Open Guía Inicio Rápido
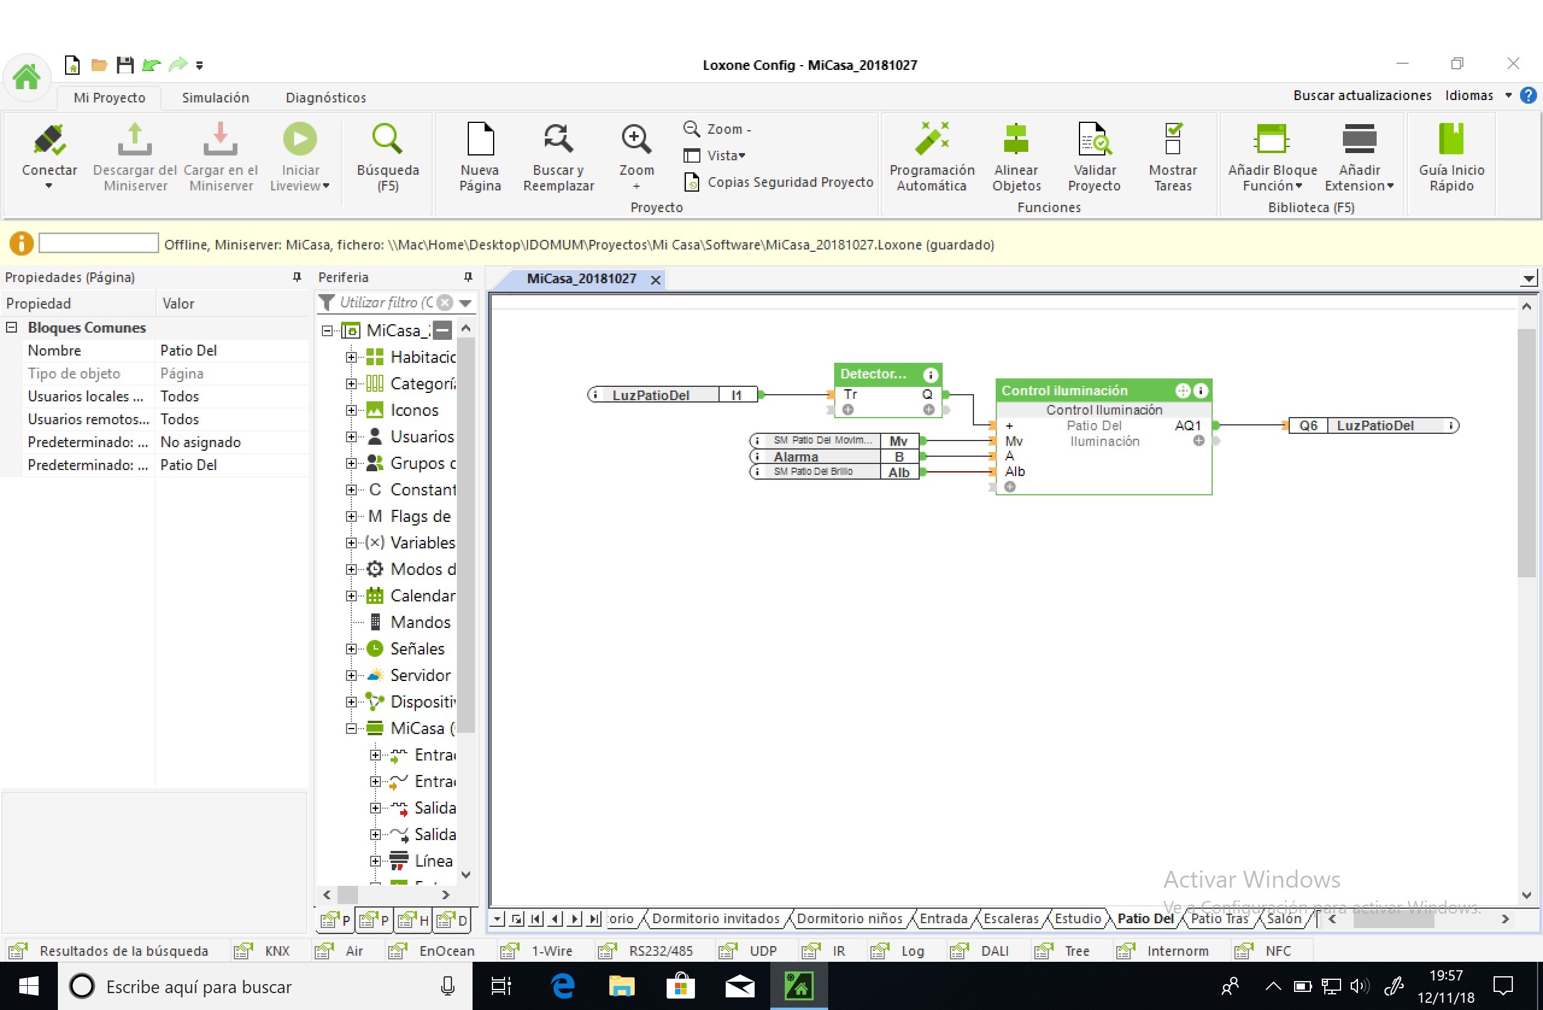Viewport: 1543px width, 1010px height. click(1451, 140)
